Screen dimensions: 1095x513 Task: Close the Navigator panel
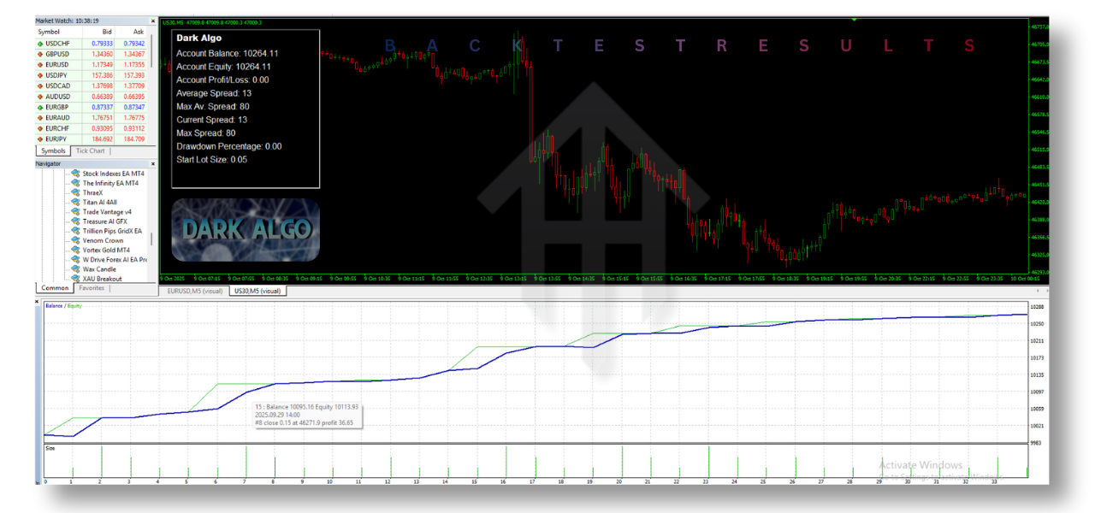click(153, 163)
